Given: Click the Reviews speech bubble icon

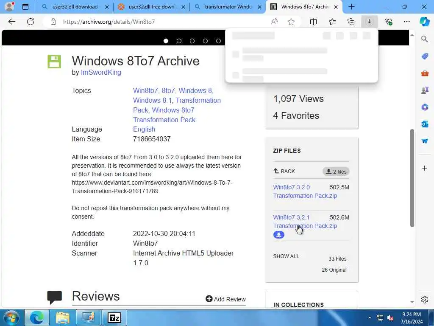Looking at the screenshot, I should (54, 297).
